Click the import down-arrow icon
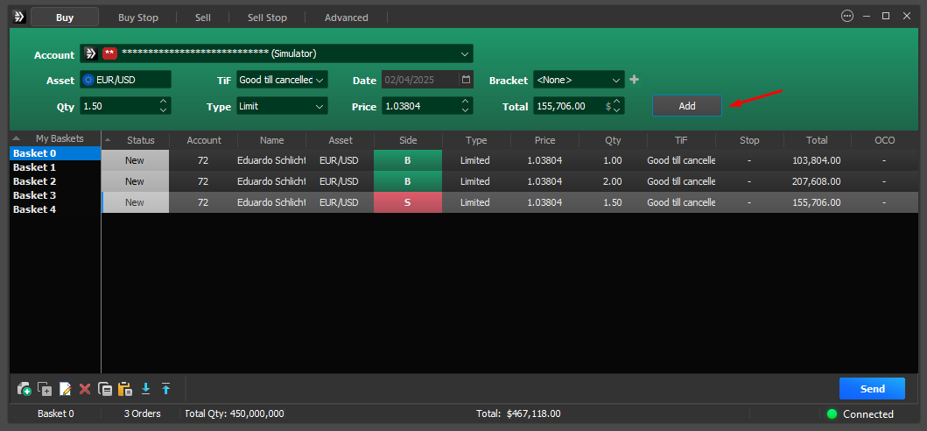The height and width of the screenshot is (431, 927). click(x=146, y=389)
